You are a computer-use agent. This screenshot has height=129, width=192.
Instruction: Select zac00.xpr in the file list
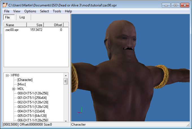(x=12, y=30)
